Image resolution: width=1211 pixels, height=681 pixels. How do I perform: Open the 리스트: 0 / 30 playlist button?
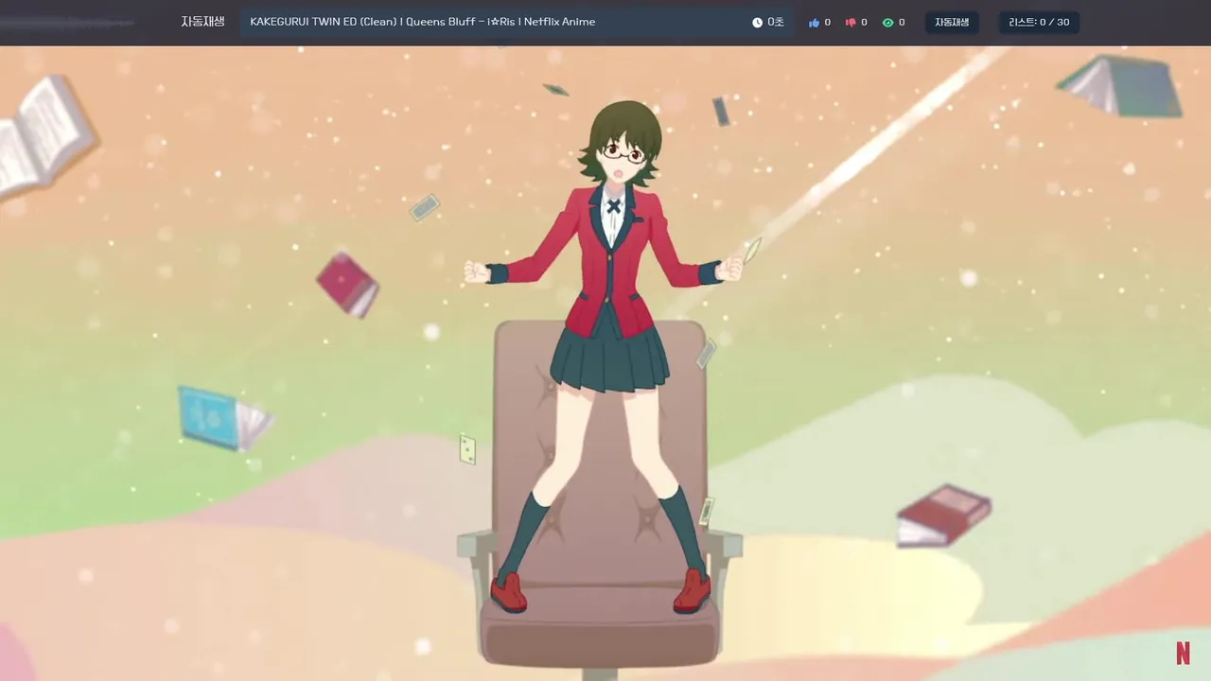[x=1039, y=22]
